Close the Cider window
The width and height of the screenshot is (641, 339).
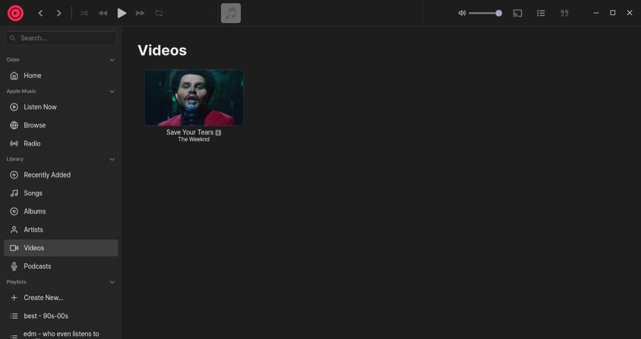click(629, 13)
